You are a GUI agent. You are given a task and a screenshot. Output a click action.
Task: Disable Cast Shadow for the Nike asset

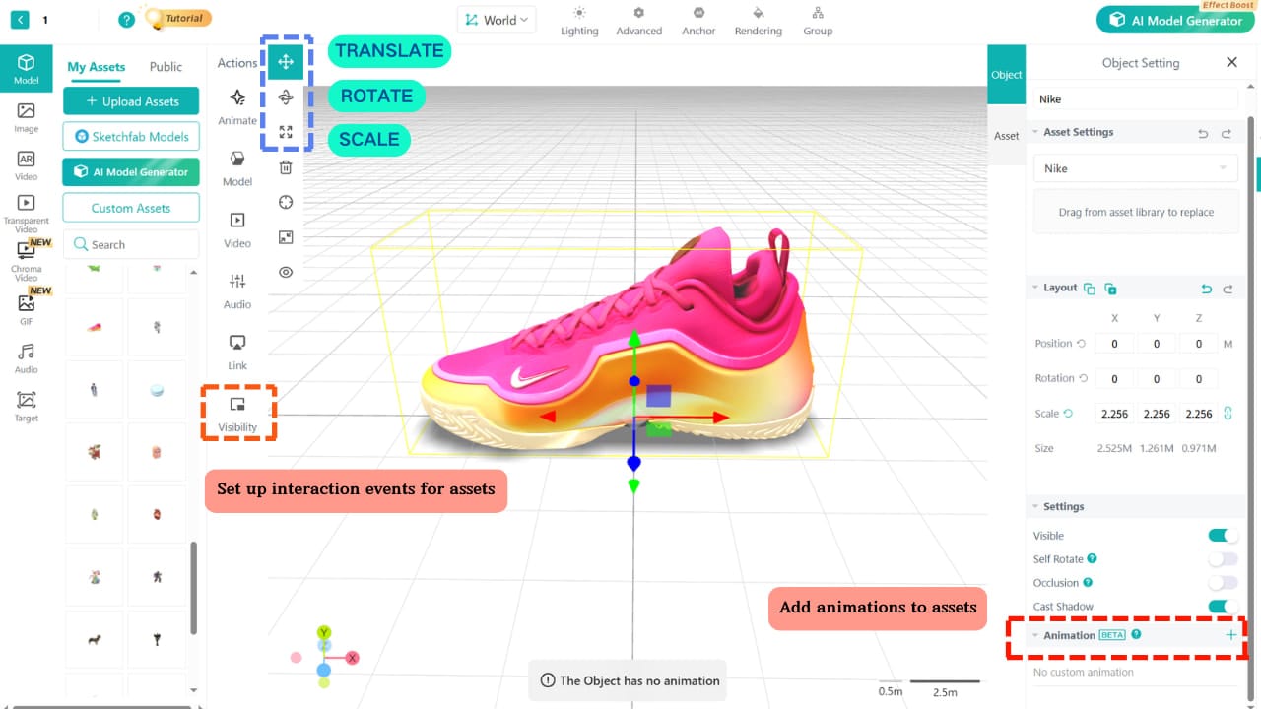[x=1223, y=606]
